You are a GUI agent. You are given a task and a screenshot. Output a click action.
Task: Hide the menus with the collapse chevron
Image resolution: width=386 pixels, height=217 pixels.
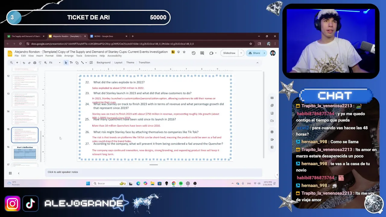tap(257, 63)
